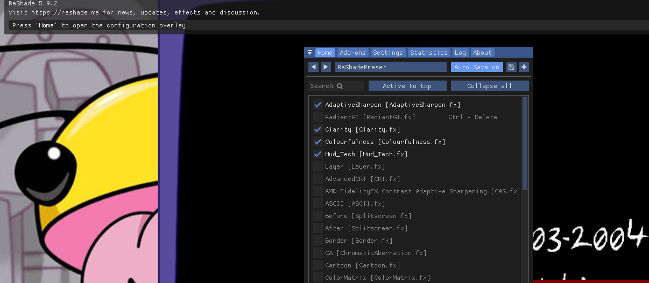Enable the Layer effect checkbox
649x283 pixels.
point(318,166)
